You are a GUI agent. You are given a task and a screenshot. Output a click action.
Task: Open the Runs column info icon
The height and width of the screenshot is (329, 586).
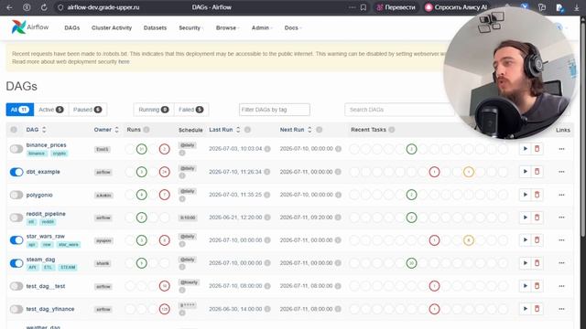pos(146,130)
